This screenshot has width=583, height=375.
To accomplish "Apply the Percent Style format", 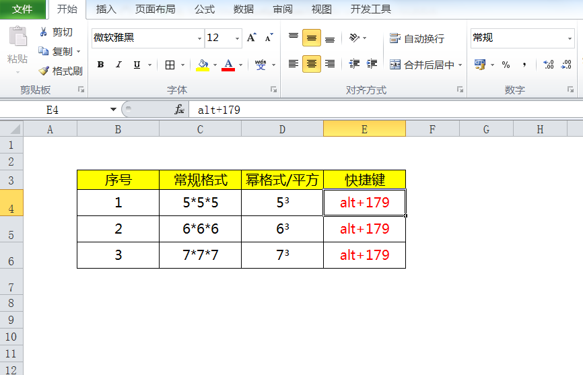I will [506, 65].
